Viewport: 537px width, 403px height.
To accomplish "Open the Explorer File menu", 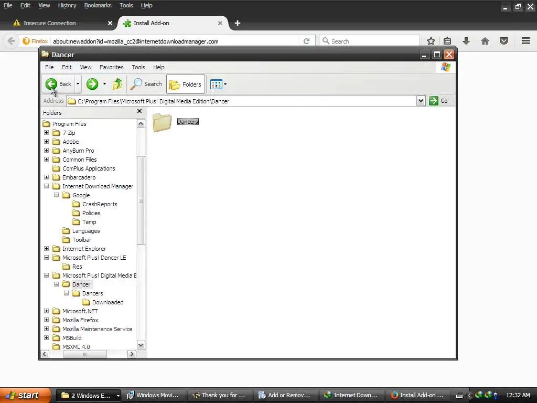I will pos(49,67).
